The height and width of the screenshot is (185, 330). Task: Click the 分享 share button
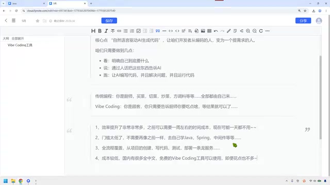pyautogui.click(x=303, y=21)
